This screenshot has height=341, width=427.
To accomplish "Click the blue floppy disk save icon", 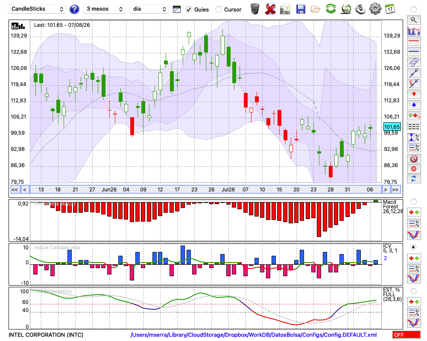I will 300,9.
